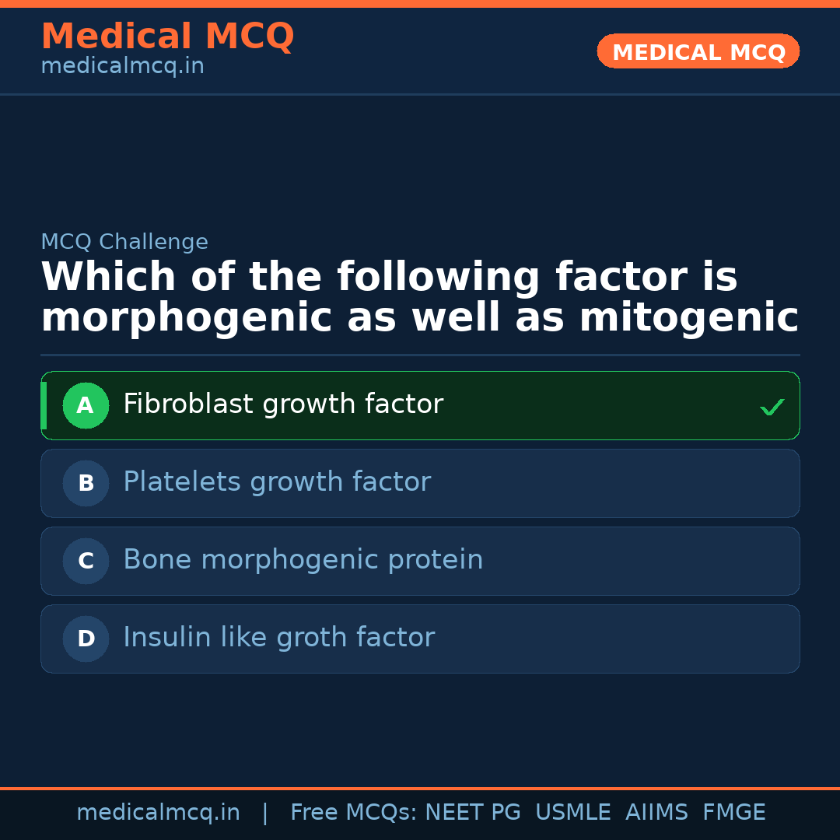
Task: Click the green checkmark on option A
Action: coord(772,407)
